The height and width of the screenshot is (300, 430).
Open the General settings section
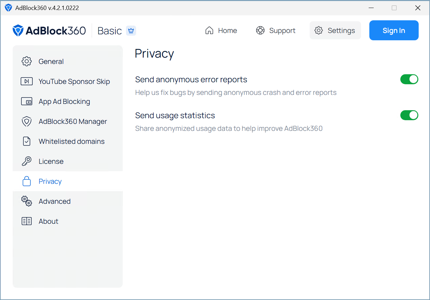pos(68,61)
